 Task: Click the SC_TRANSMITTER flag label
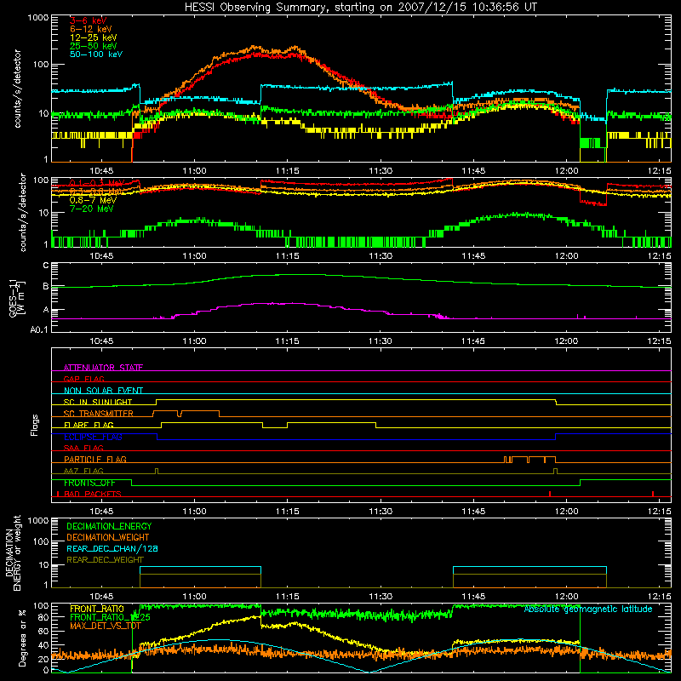pos(99,414)
